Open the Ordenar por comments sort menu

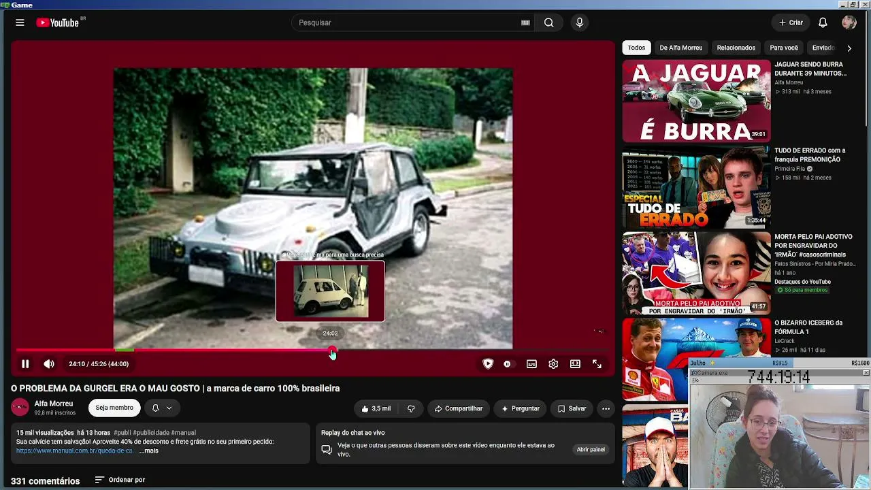120,480
